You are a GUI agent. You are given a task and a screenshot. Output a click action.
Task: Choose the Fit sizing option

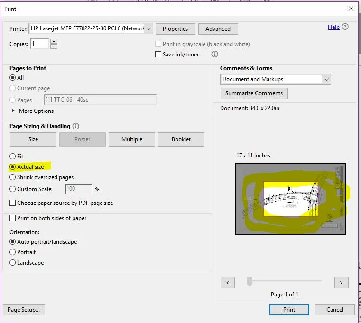point(13,157)
